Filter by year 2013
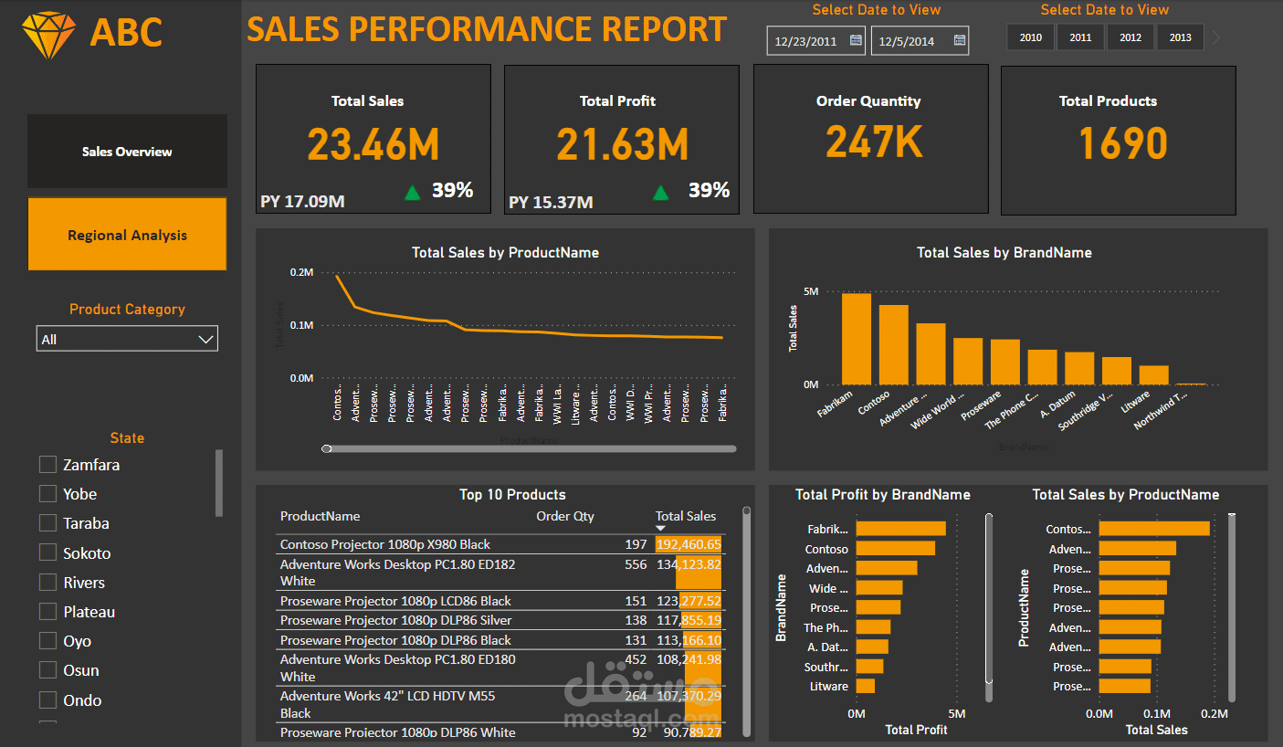 click(1180, 37)
